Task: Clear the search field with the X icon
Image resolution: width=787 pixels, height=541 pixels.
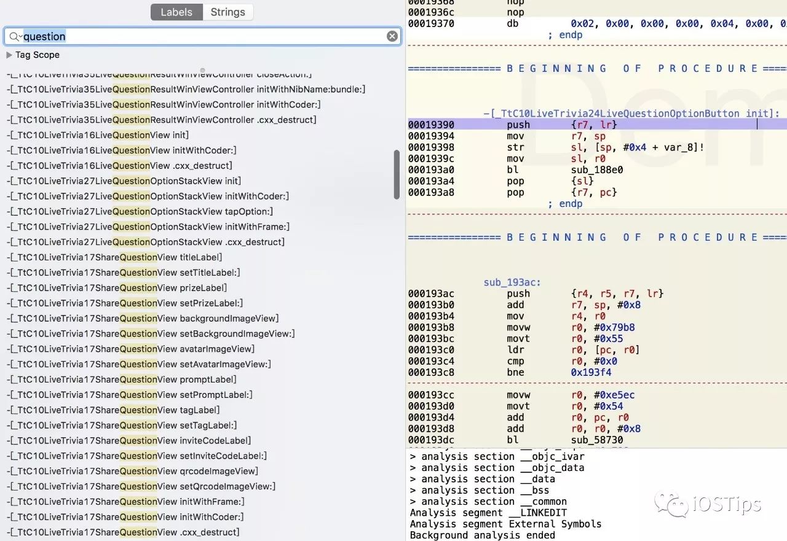Action: (392, 36)
